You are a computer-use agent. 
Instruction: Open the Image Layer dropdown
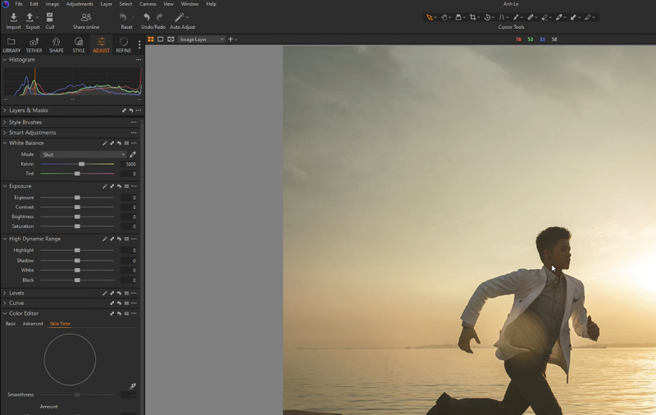pos(201,39)
